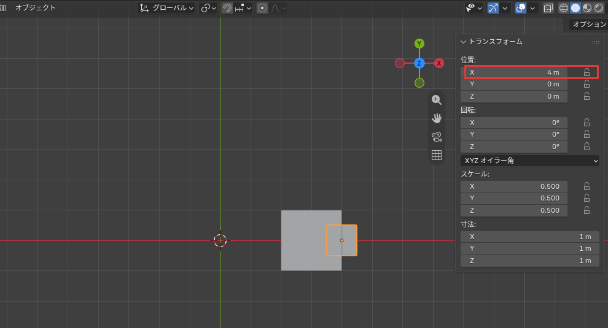Click the 寸法 Y field
Screen dimensions: 608x328
tap(529, 249)
